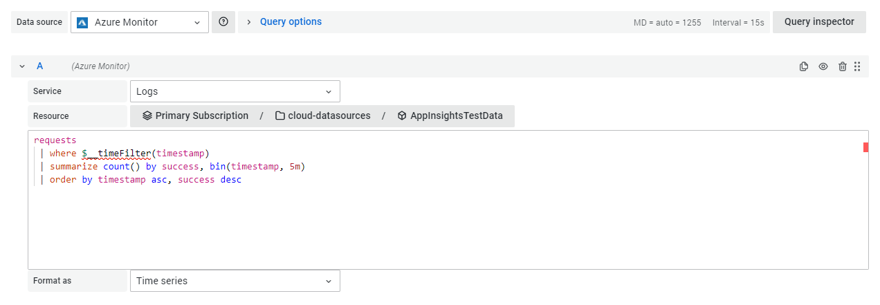Click the AppInsightsTestData cube icon

click(402, 116)
